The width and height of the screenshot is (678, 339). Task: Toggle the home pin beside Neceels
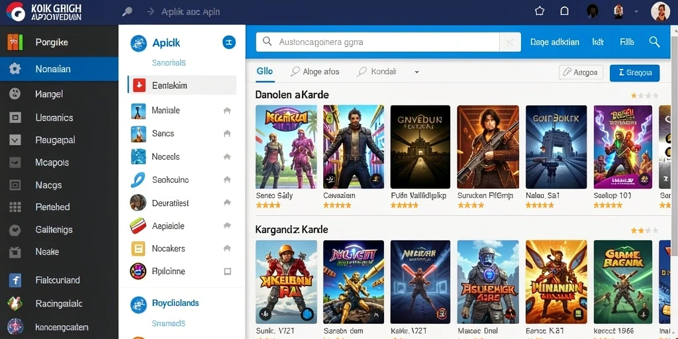pos(227,156)
